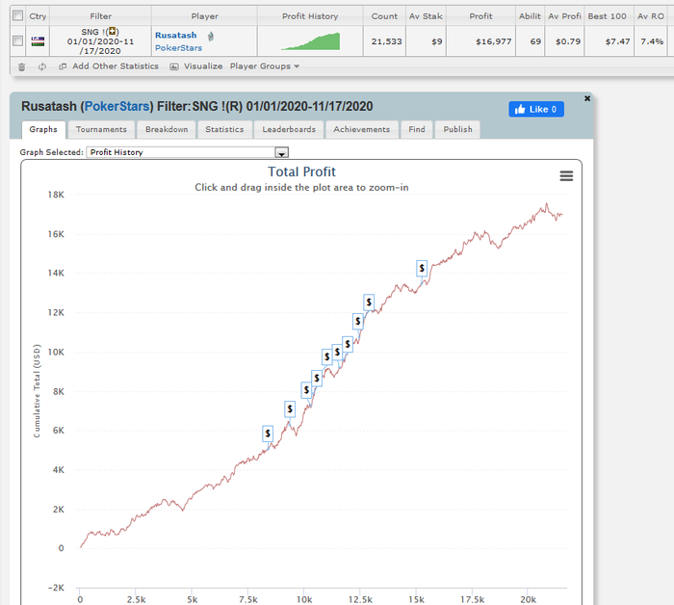674x605 pixels.
Task: Switch to the Graphs tab
Action: pyautogui.click(x=43, y=129)
